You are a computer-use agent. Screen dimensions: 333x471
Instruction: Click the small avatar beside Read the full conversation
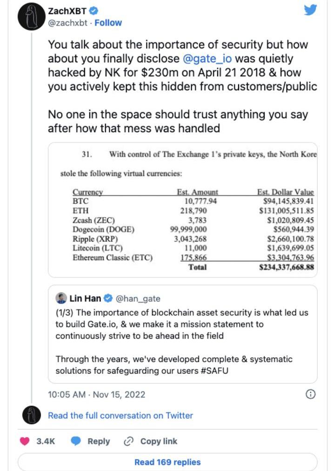coord(31,414)
